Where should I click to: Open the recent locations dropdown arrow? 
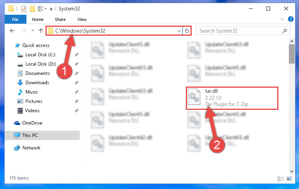[33, 30]
